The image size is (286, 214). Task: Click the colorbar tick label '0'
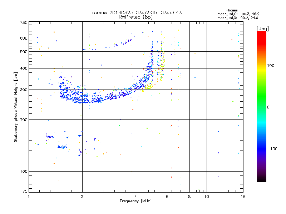[x=268, y=107]
